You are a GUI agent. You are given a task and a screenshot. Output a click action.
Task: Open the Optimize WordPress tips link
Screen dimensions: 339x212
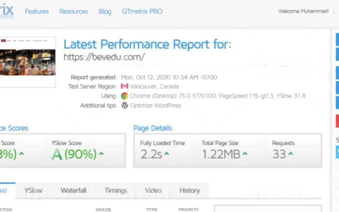(x=156, y=105)
